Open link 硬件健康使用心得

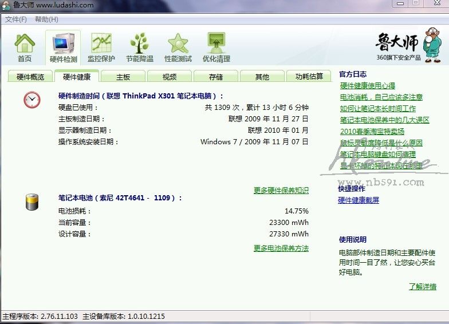click(x=368, y=86)
